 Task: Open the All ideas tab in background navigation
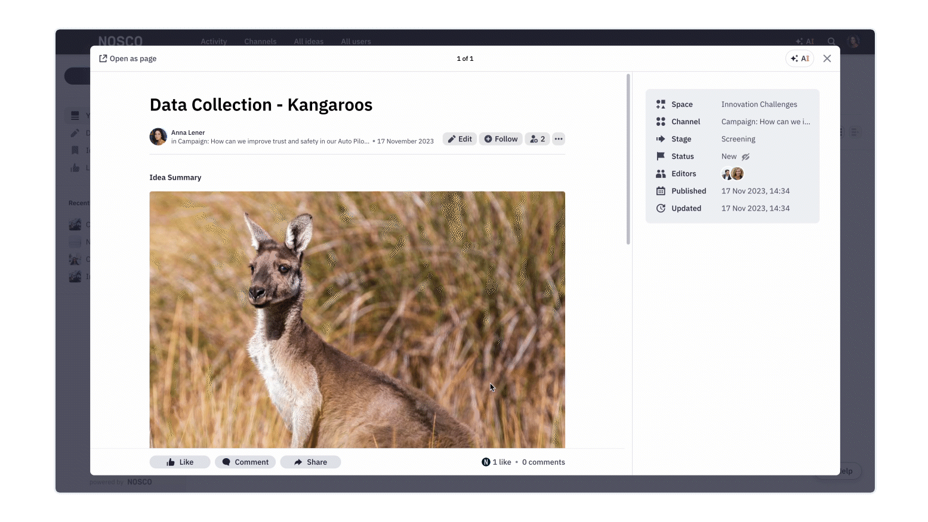pos(309,41)
